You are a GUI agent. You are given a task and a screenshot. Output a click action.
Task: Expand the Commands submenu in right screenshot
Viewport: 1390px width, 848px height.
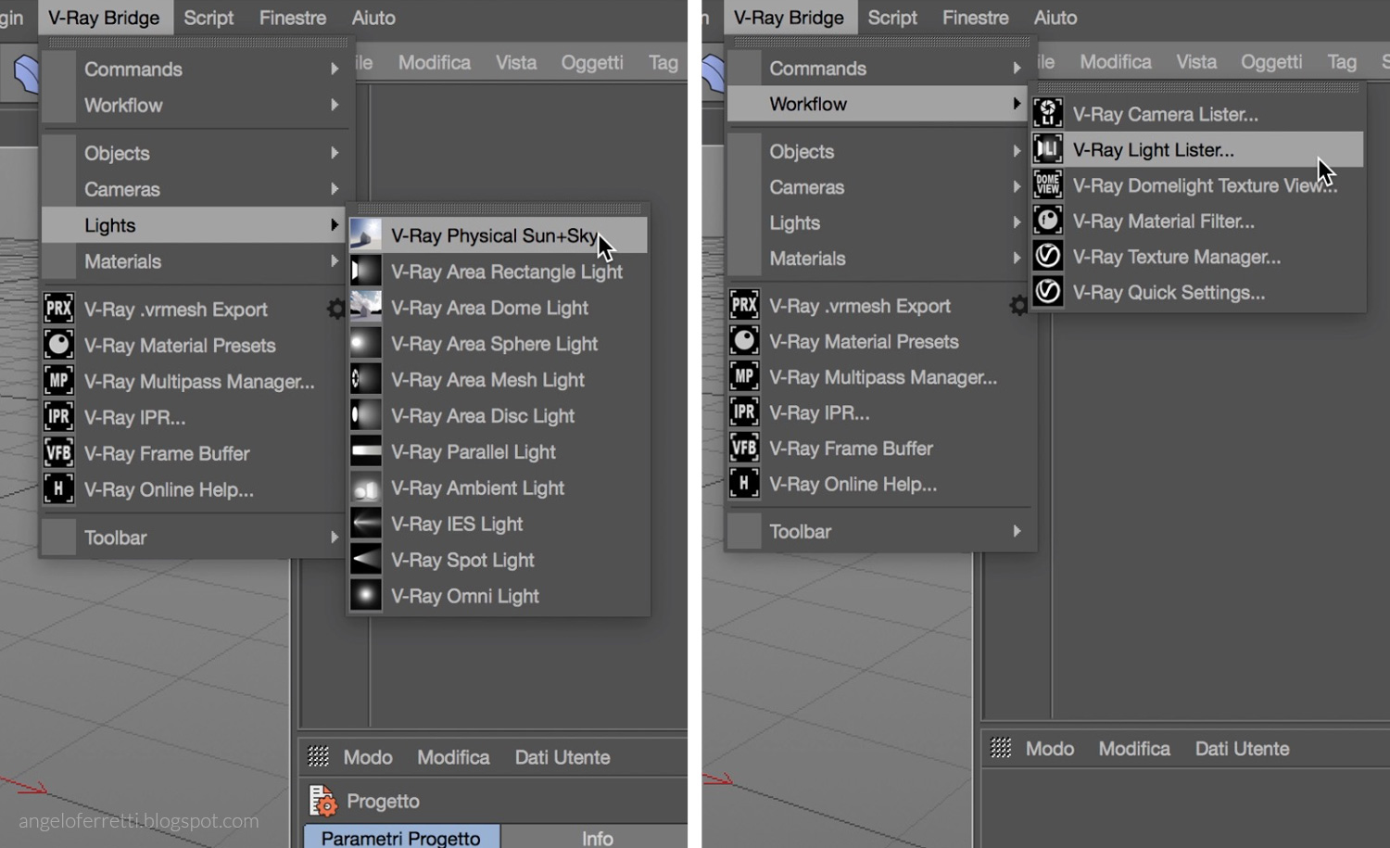click(x=879, y=69)
